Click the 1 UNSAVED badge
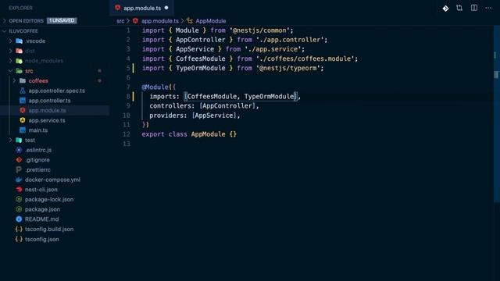Image resolution: width=500 pixels, height=281 pixels. [x=62, y=21]
